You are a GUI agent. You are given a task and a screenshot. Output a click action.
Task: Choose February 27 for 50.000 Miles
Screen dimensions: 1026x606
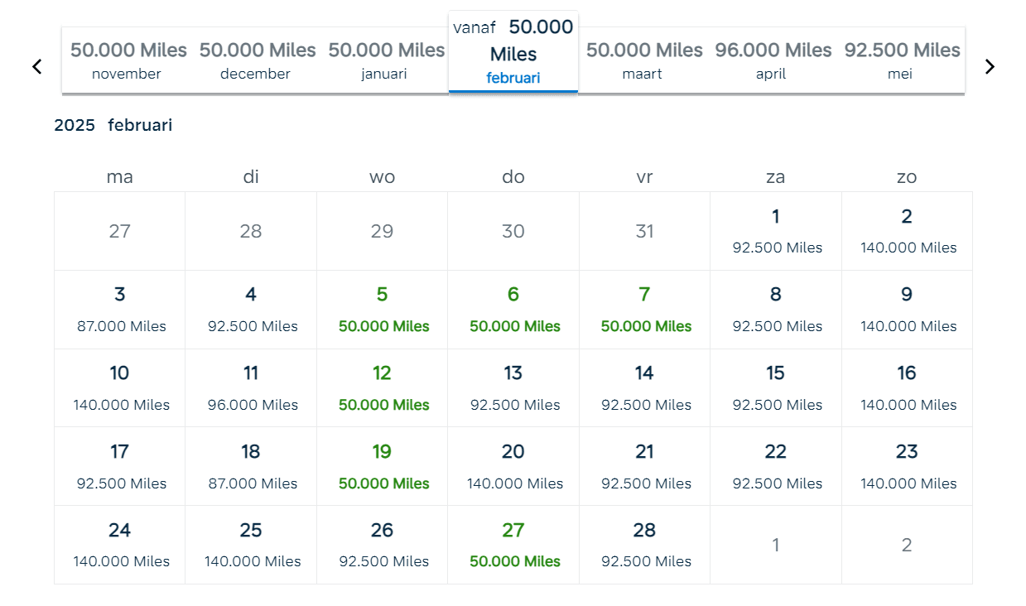point(513,545)
